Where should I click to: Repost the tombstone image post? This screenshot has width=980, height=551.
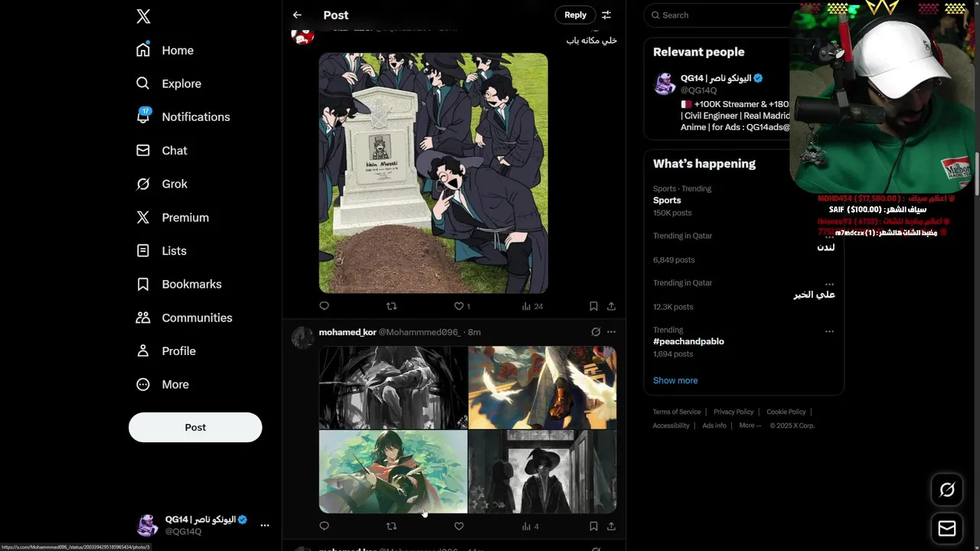(391, 306)
